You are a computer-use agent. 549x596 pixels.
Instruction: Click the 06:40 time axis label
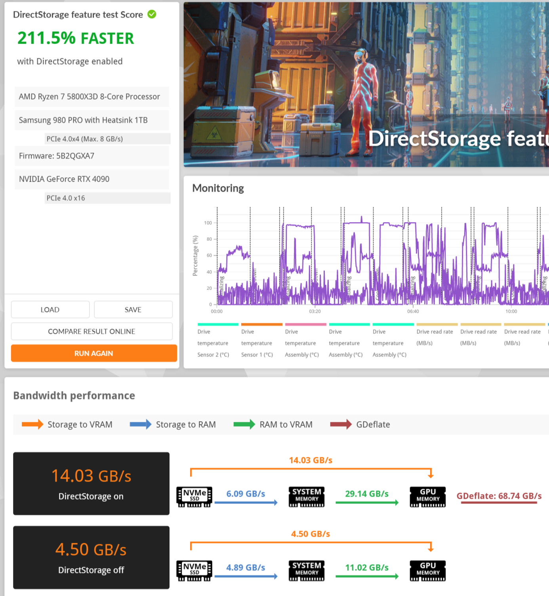tap(413, 311)
